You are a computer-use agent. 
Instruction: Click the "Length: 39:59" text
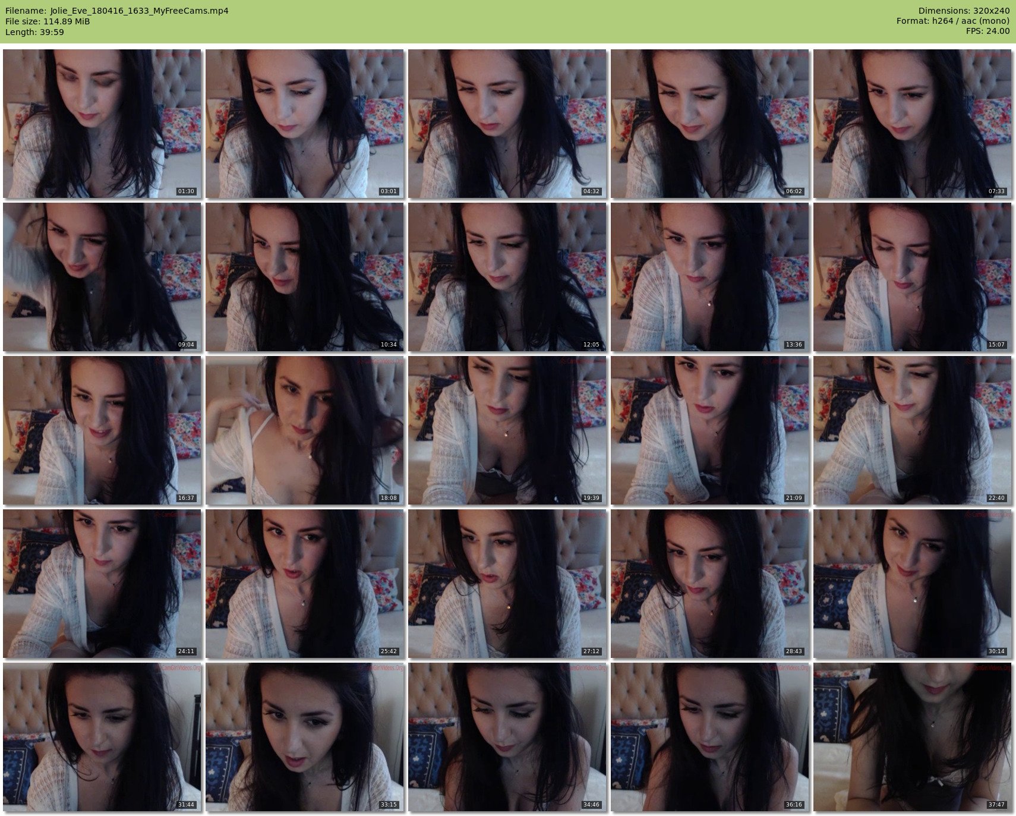point(34,32)
